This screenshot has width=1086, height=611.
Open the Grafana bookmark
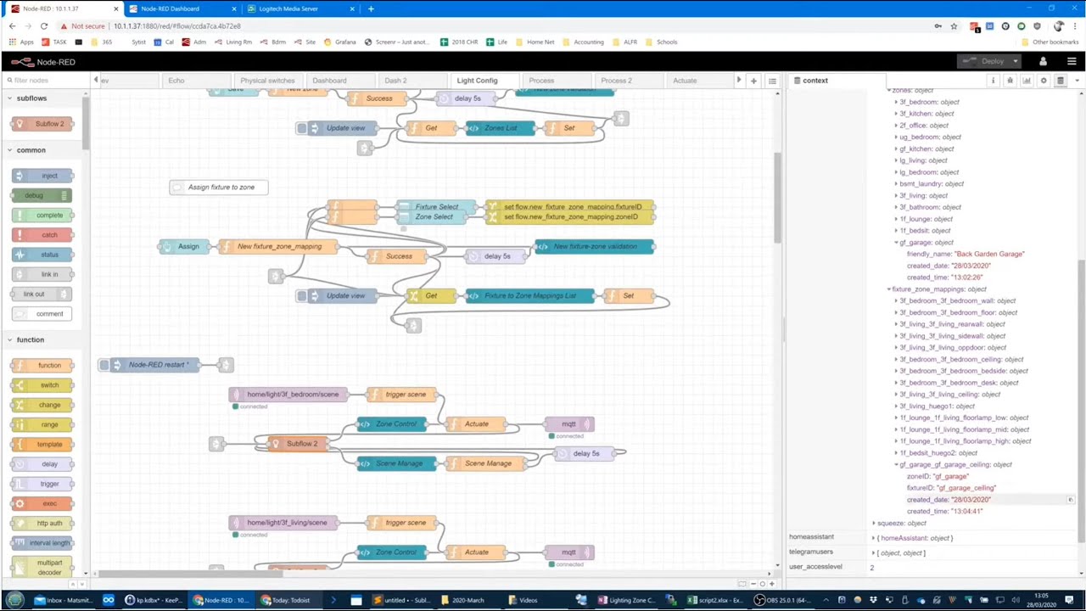pos(339,42)
